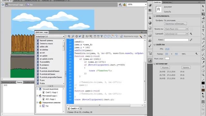
Task: Click the Script Assist wand icon
Action: [141, 36]
